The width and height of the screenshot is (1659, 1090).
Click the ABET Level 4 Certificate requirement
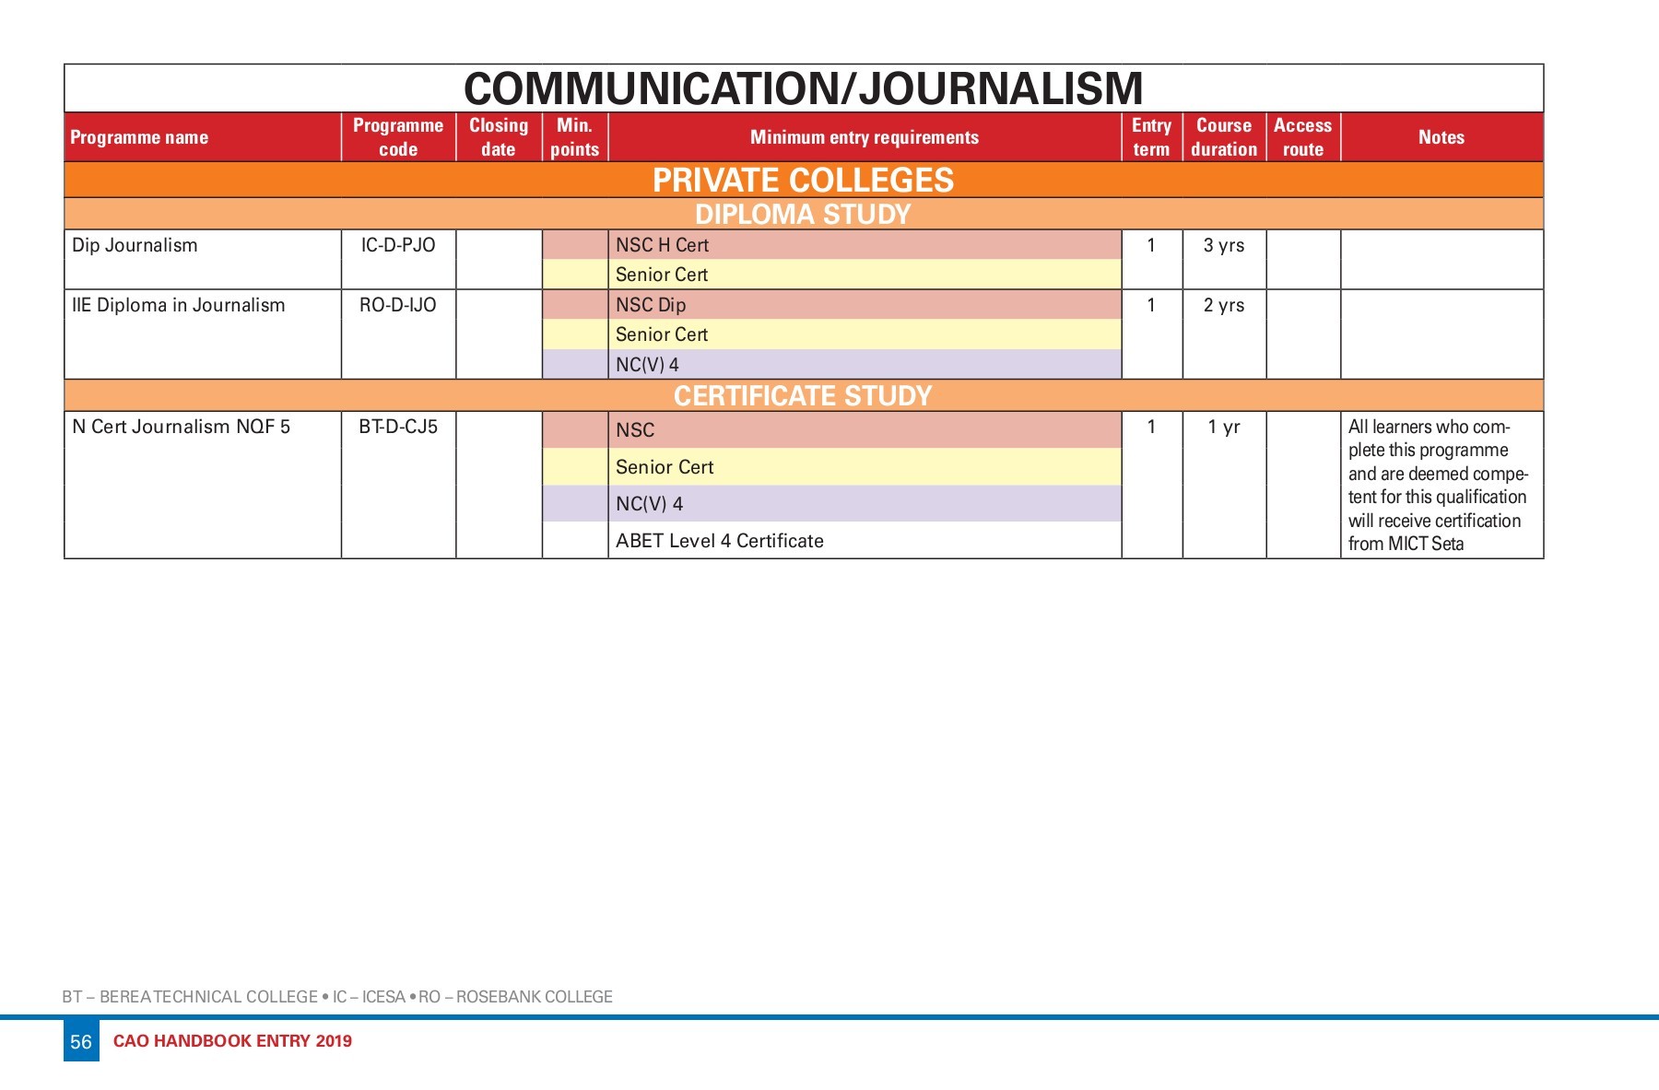pyautogui.click(x=719, y=541)
